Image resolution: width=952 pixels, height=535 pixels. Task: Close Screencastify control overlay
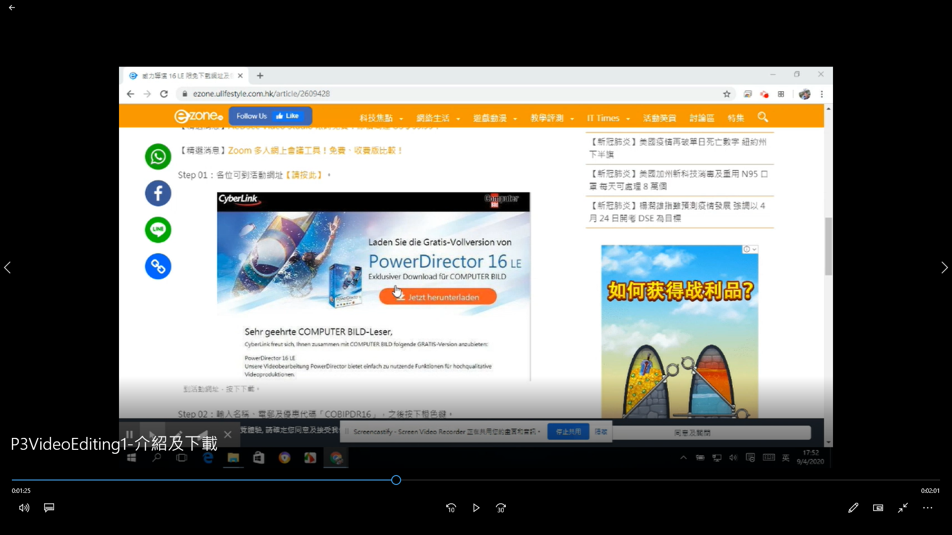(x=228, y=435)
